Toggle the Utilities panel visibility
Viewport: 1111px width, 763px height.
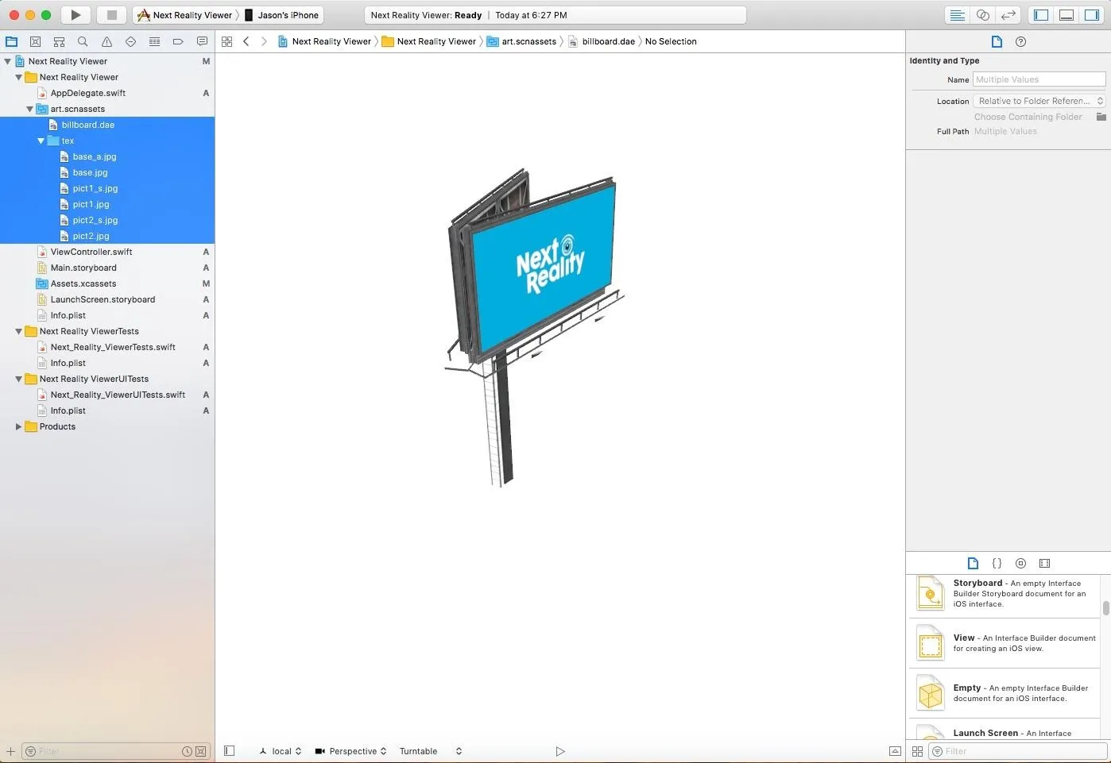click(1092, 15)
